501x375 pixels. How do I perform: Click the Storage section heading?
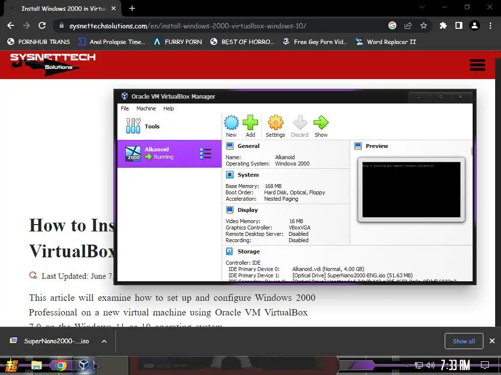[x=248, y=251]
